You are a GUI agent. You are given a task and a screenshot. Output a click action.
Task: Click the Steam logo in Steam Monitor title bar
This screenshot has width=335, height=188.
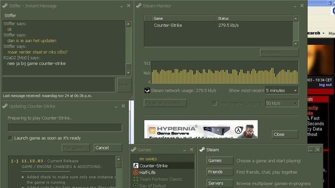[139, 6]
